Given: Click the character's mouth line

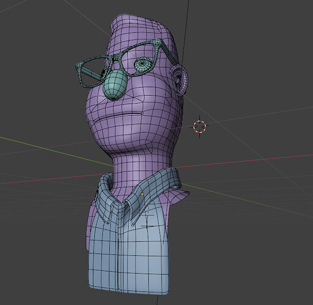Looking at the screenshot, I should (x=118, y=117).
